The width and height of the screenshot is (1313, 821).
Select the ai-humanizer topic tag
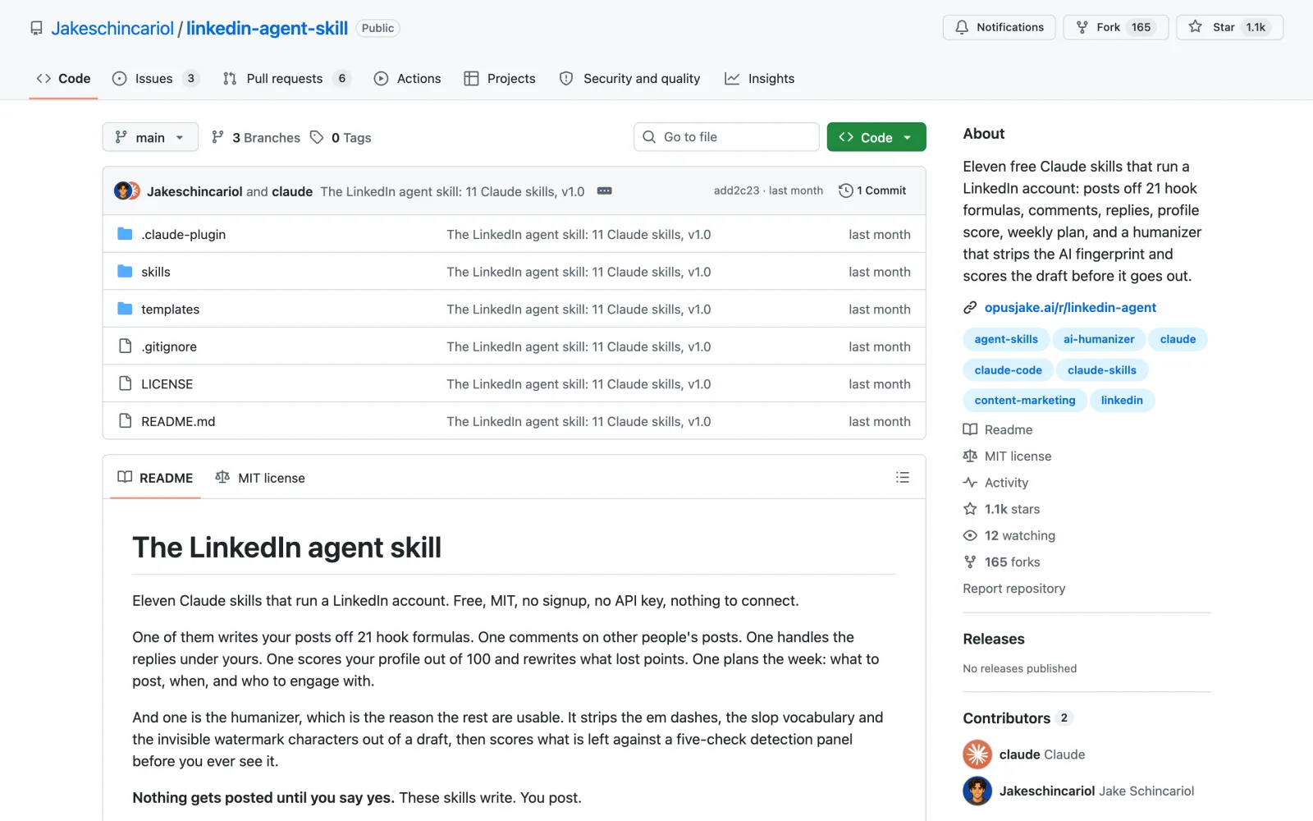pos(1099,339)
